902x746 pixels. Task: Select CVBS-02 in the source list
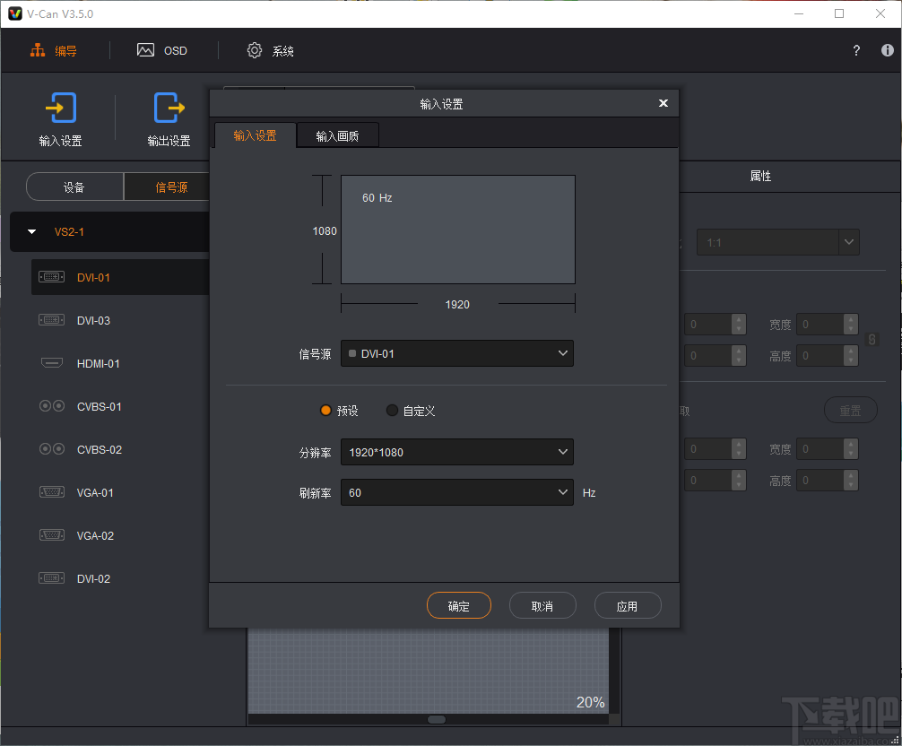click(x=119, y=449)
